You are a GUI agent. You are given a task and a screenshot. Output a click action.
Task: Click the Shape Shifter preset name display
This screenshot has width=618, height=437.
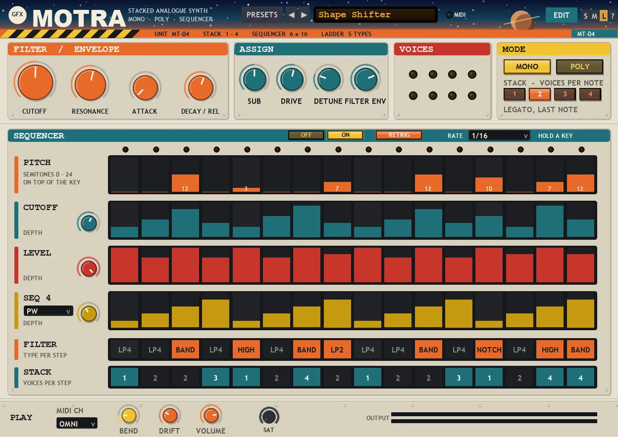point(375,15)
